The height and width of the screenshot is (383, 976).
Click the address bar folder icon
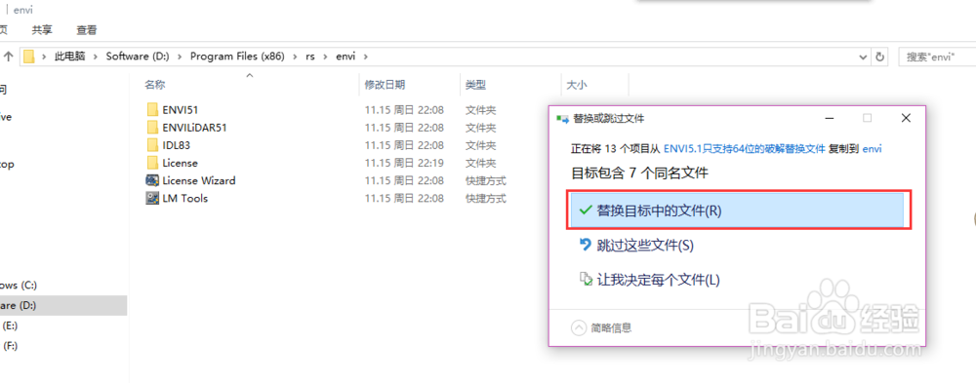[28, 57]
